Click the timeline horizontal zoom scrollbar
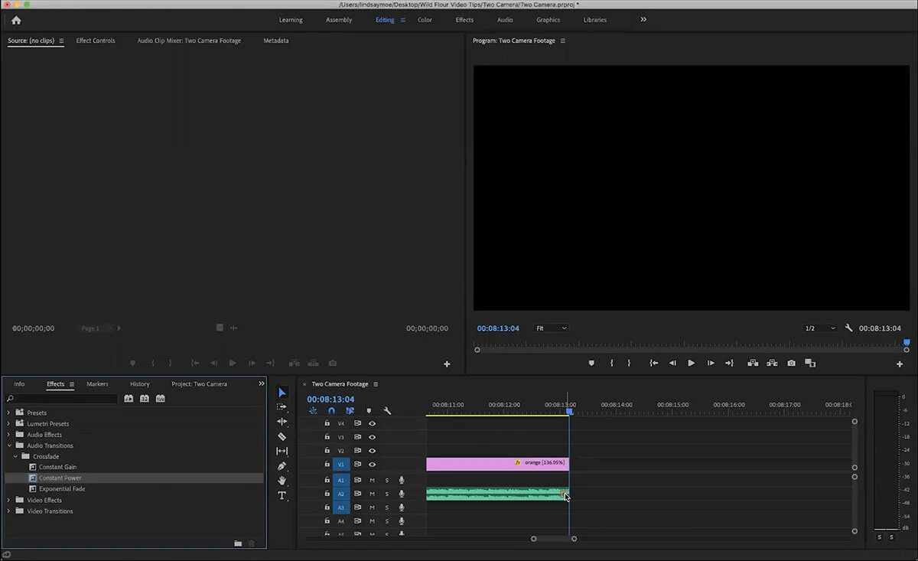The height and width of the screenshot is (561, 918). (x=554, y=539)
